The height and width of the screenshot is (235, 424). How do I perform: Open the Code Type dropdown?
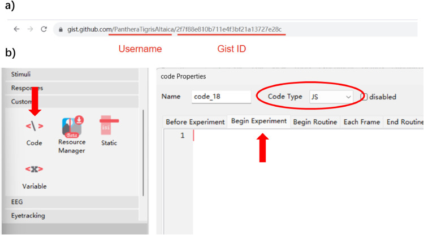331,97
